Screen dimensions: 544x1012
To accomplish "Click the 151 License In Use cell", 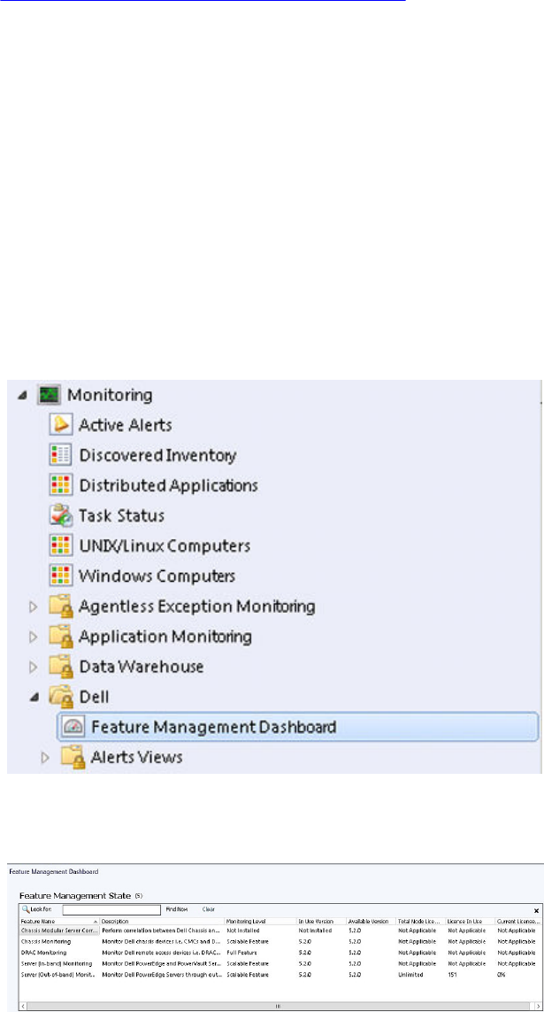I will [x=452, y=974].
